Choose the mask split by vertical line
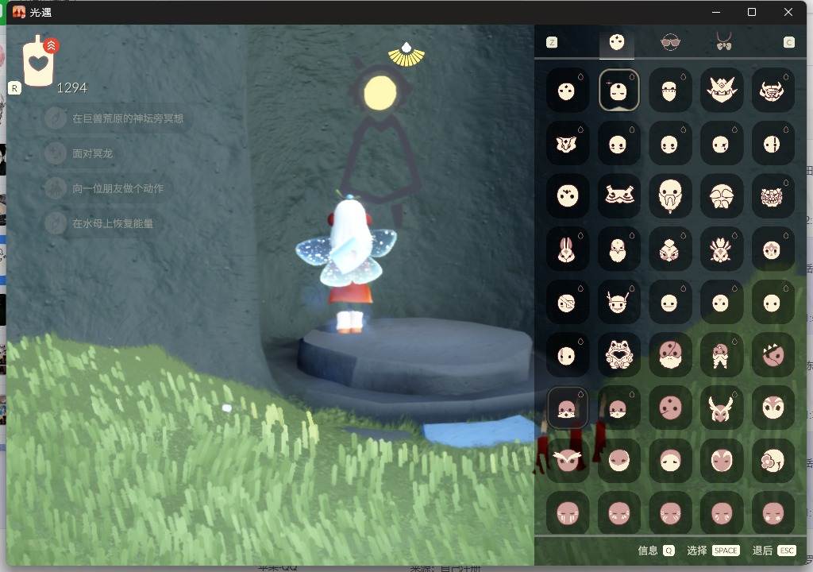 [773, 143]
